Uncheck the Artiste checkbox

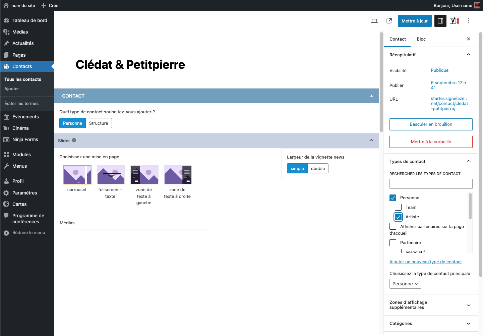(398, 217)
